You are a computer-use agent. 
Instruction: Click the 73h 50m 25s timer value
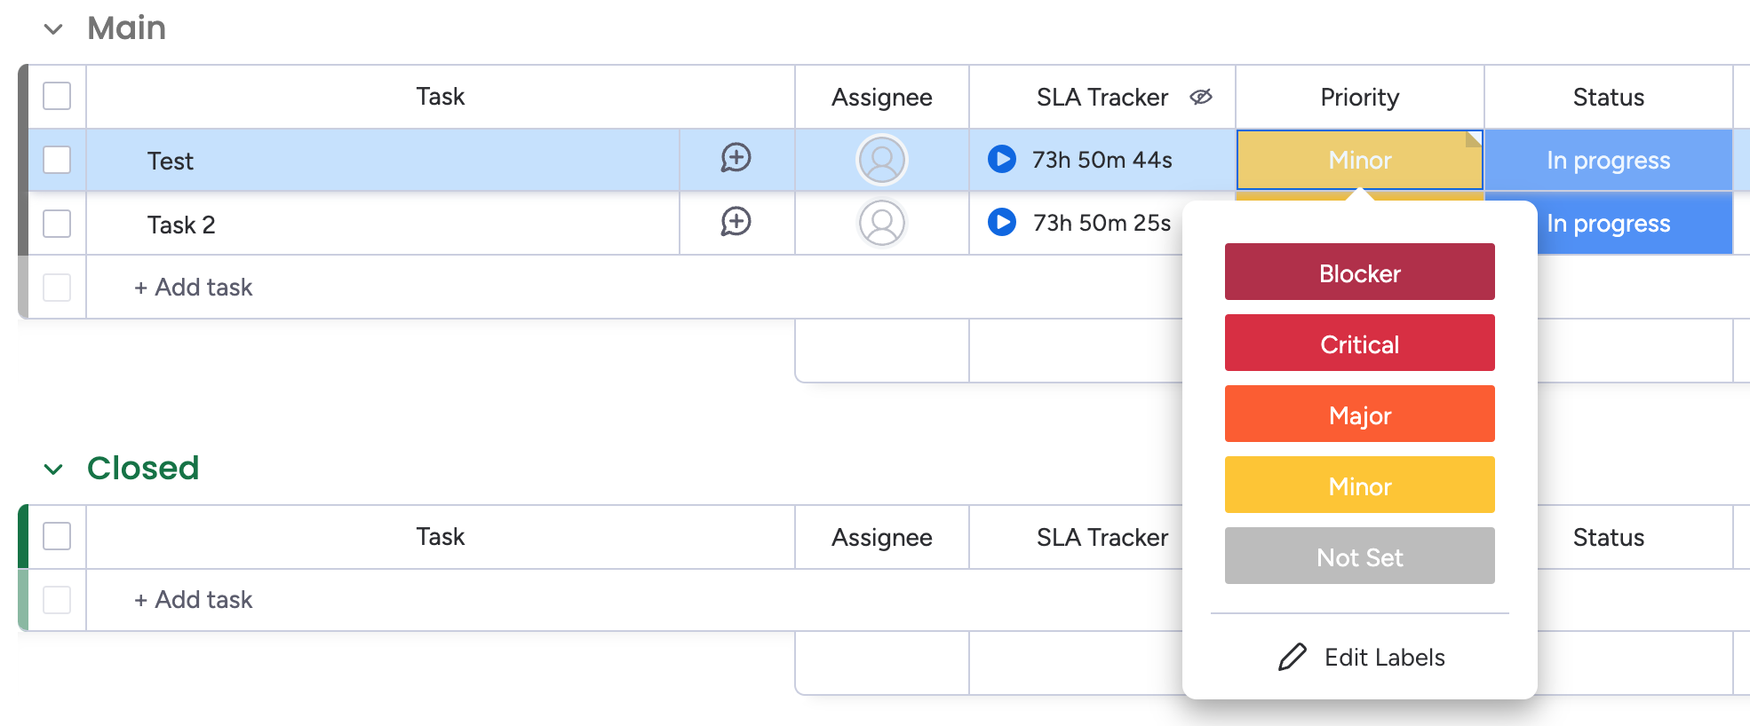(1102, 223)
